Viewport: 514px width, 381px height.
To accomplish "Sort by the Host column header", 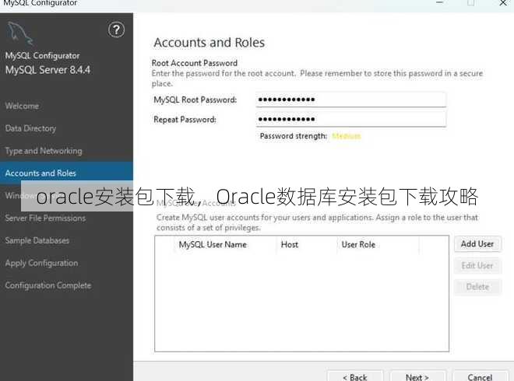I will click(290, 244).
